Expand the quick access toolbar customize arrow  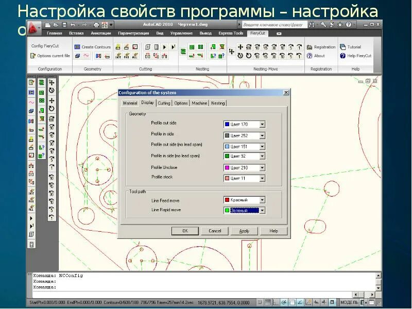click(x=111, y=25)
